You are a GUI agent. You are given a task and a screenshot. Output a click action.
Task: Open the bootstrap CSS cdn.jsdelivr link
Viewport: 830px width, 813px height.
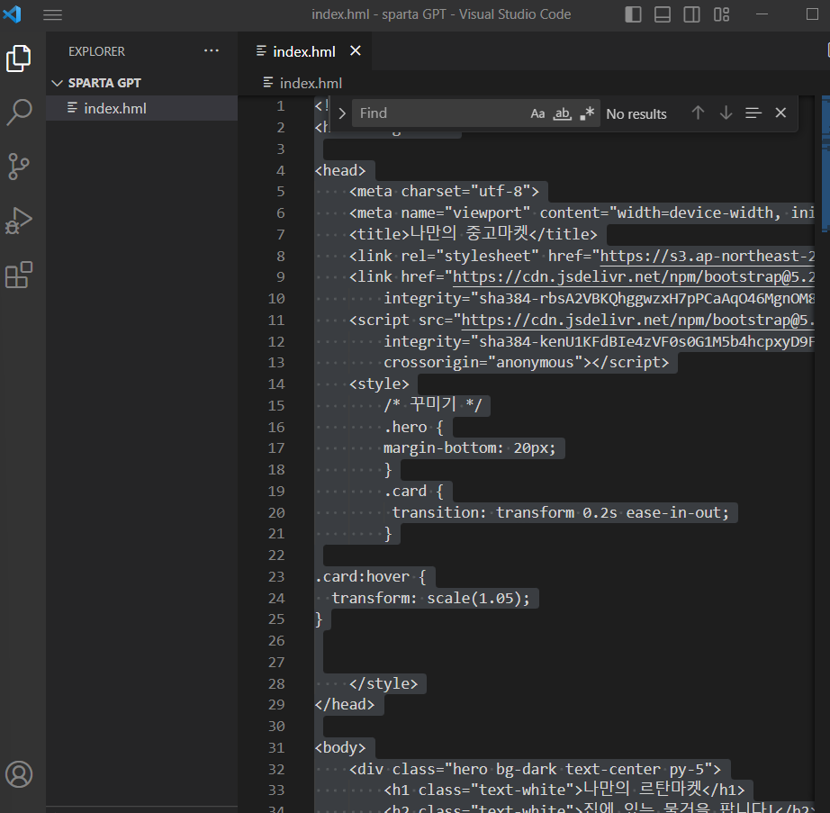(634, 276)
